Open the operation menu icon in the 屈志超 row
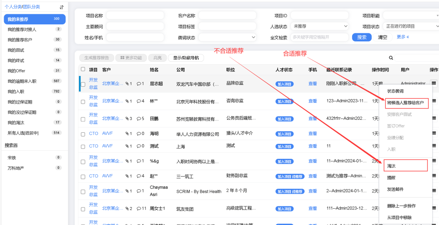The height and width of the screenshot is (225, 439). click(x=434, y=83)
